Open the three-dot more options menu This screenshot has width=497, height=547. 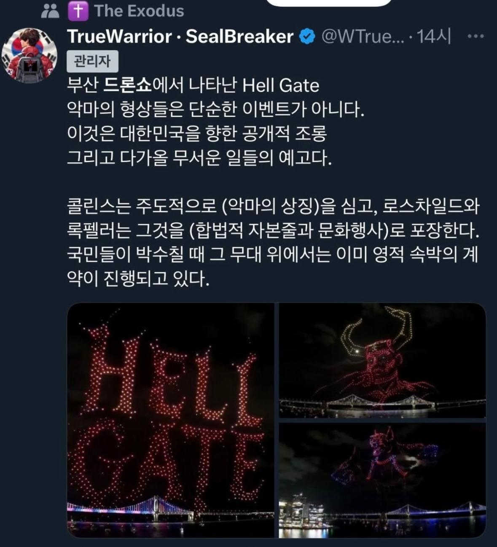[476, 37]
